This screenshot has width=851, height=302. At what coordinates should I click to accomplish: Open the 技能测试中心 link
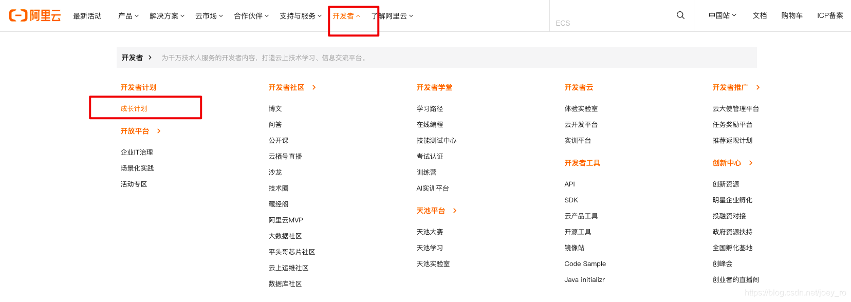(437, 140)
